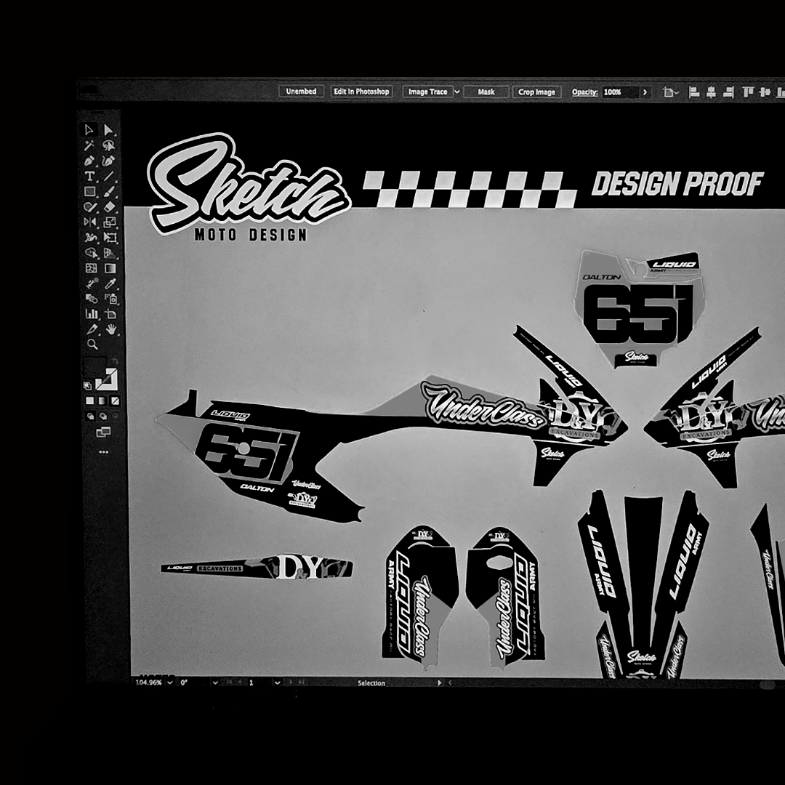Open Image Trace presets dropdown arrow
This screenshot has height=785, width=785.
tap(457, 92)
